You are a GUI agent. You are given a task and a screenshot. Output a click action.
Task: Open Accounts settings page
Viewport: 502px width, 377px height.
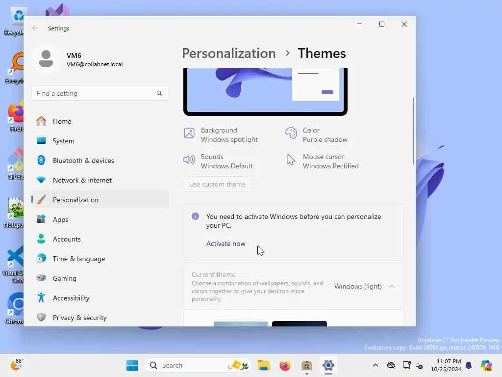[100, 239]
